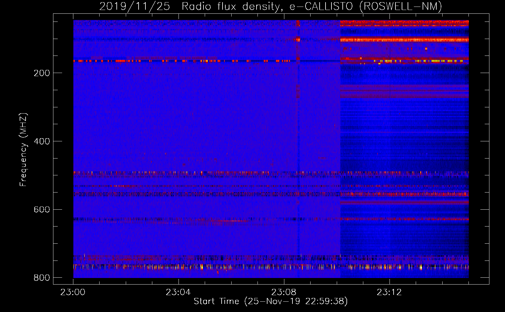This screenshot has width=505, height=312.
Task: Click the 23:00 time tick label
Action: click(73, 292)
